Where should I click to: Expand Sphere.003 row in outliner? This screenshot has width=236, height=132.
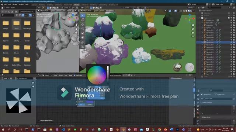click(x=202, y=35)
